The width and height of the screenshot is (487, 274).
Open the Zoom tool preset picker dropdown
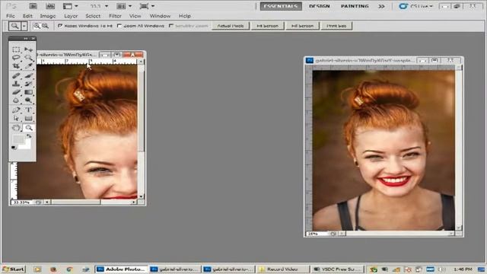[x=24, y=26]
